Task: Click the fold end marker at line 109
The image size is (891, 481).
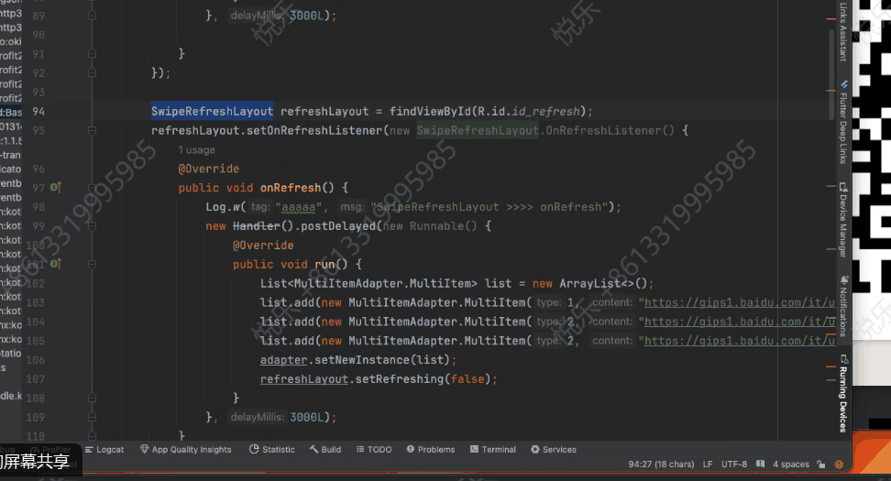Action: 92,417
